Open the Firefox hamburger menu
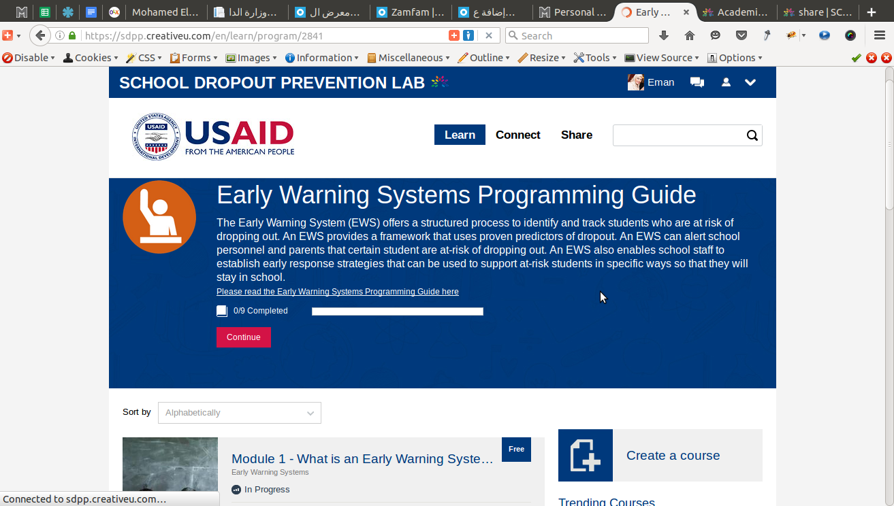 (x=880, y=35)
